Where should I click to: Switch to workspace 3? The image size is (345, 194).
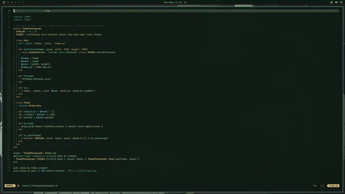16,2
